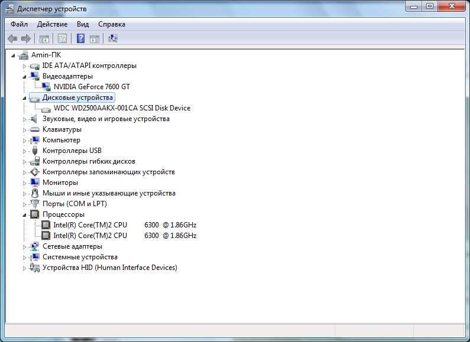Open the Вид menu
Viewport: 470px width, 342px height.
(x=83, y=24)
